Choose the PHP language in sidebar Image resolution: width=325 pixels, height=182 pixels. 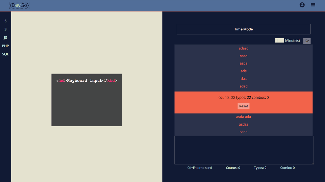[5, 46]
